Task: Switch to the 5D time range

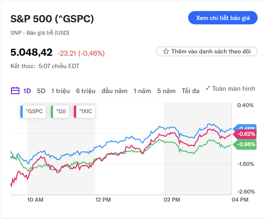Action: [x=41, y=91]
